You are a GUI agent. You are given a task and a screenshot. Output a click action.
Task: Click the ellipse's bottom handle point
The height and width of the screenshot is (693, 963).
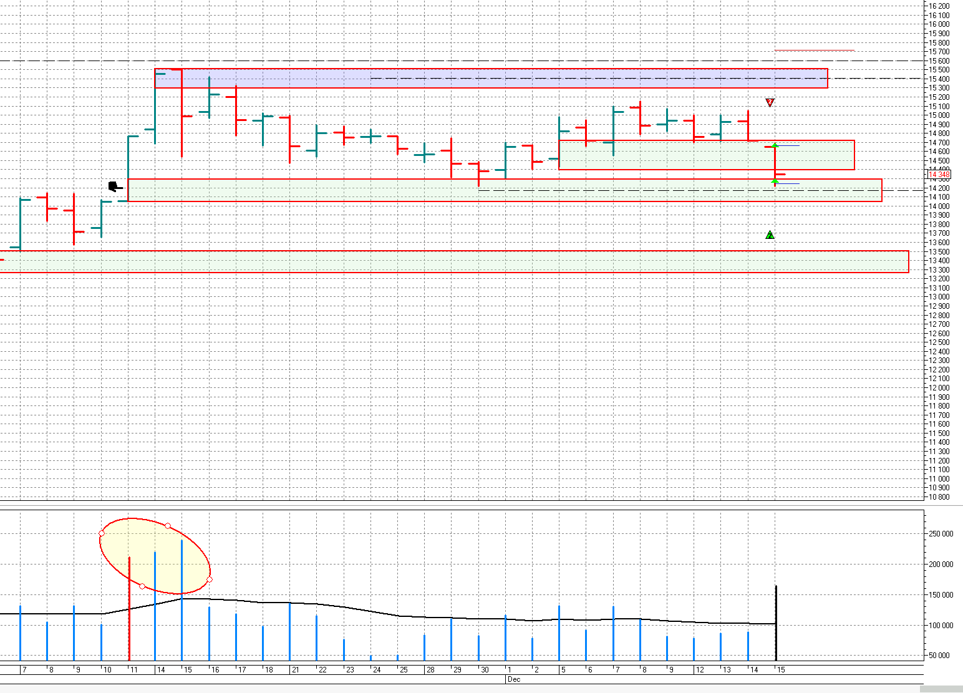coord(142,586)
